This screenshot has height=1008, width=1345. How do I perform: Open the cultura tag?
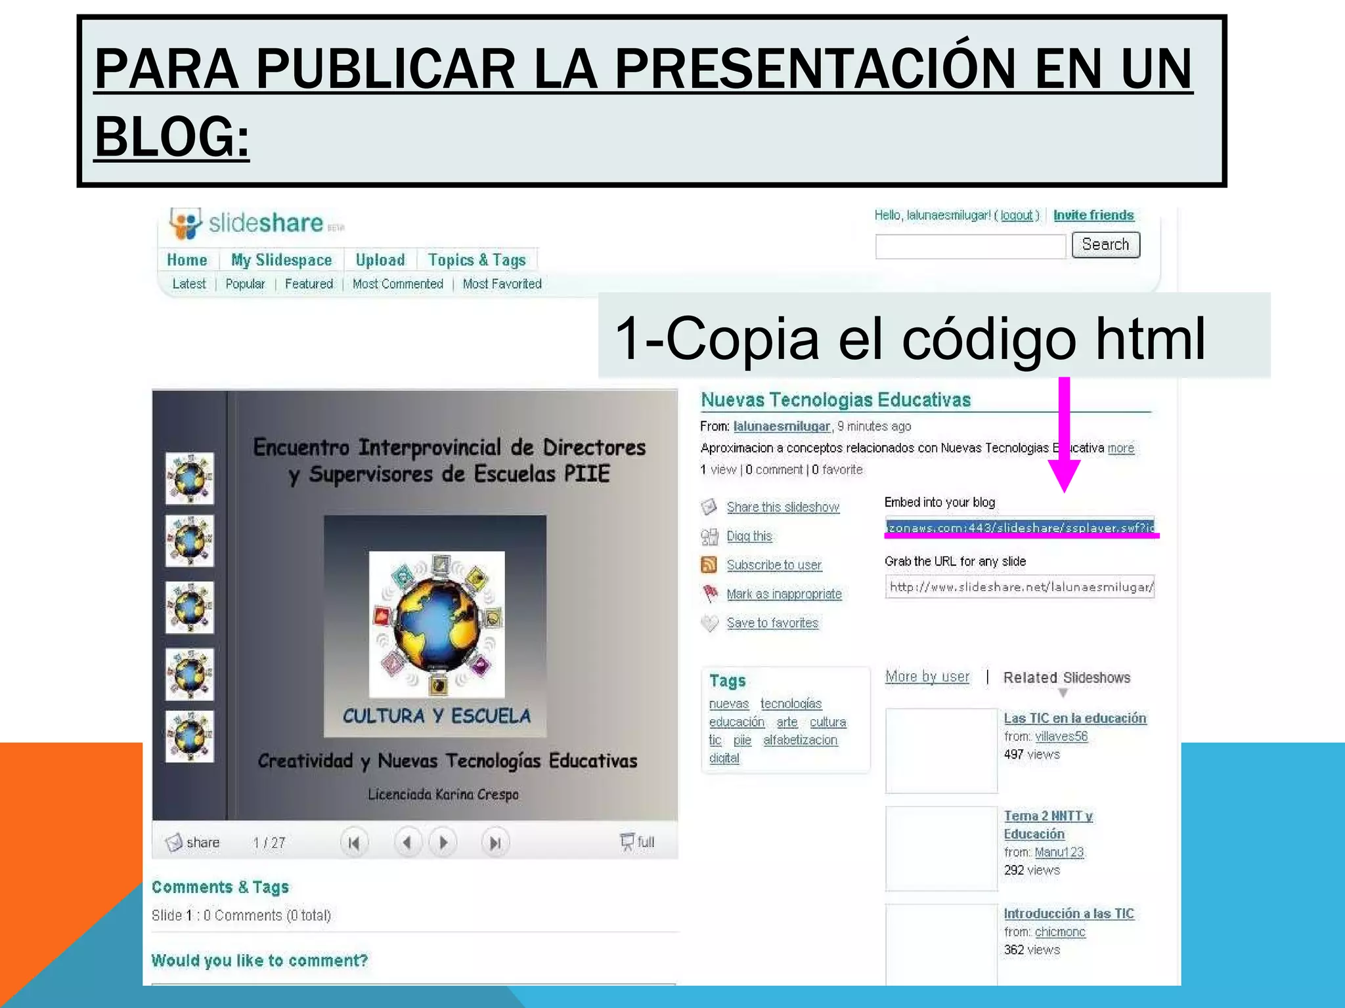click(x=827, y=722)
